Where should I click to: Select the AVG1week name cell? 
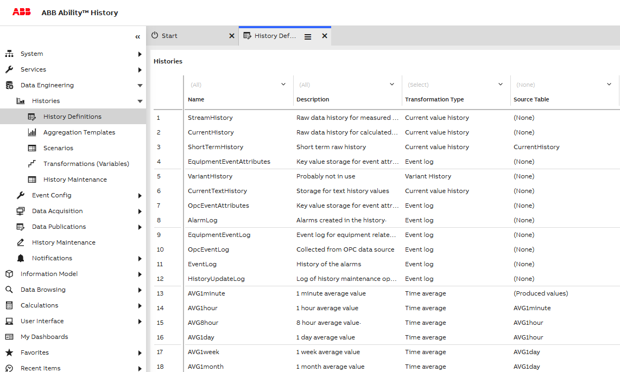[x=203, y=352]
